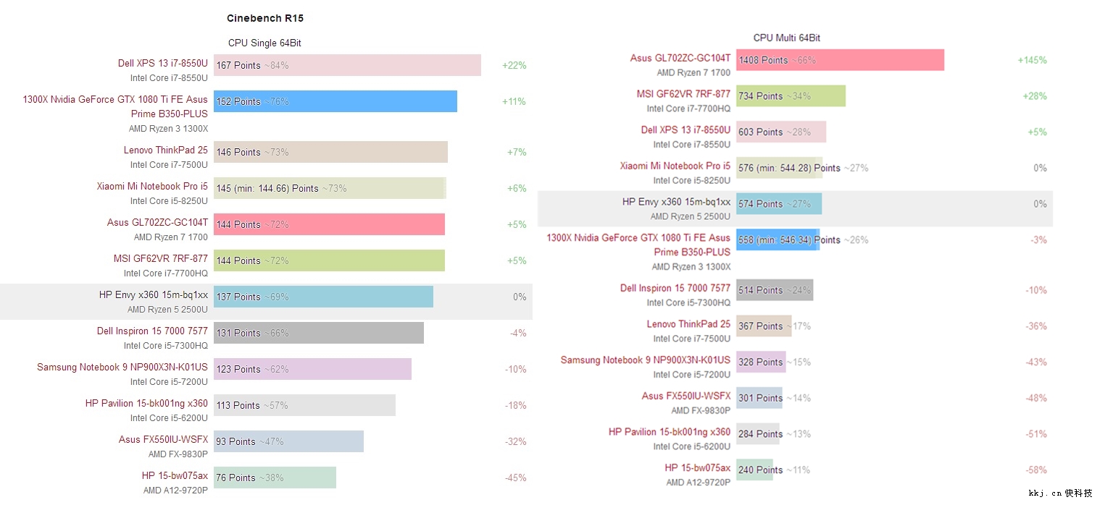Viewport: 1113px width, 505px height.
Task: Open the Samsung Notebook 9 link in the Multi chart
Action: coord(645,360)
